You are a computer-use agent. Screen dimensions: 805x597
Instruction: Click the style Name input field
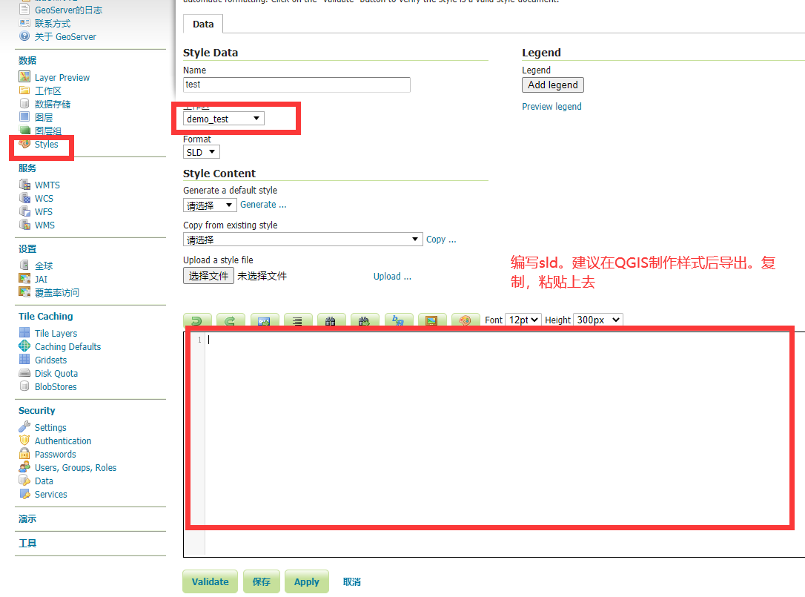(297, 85)
